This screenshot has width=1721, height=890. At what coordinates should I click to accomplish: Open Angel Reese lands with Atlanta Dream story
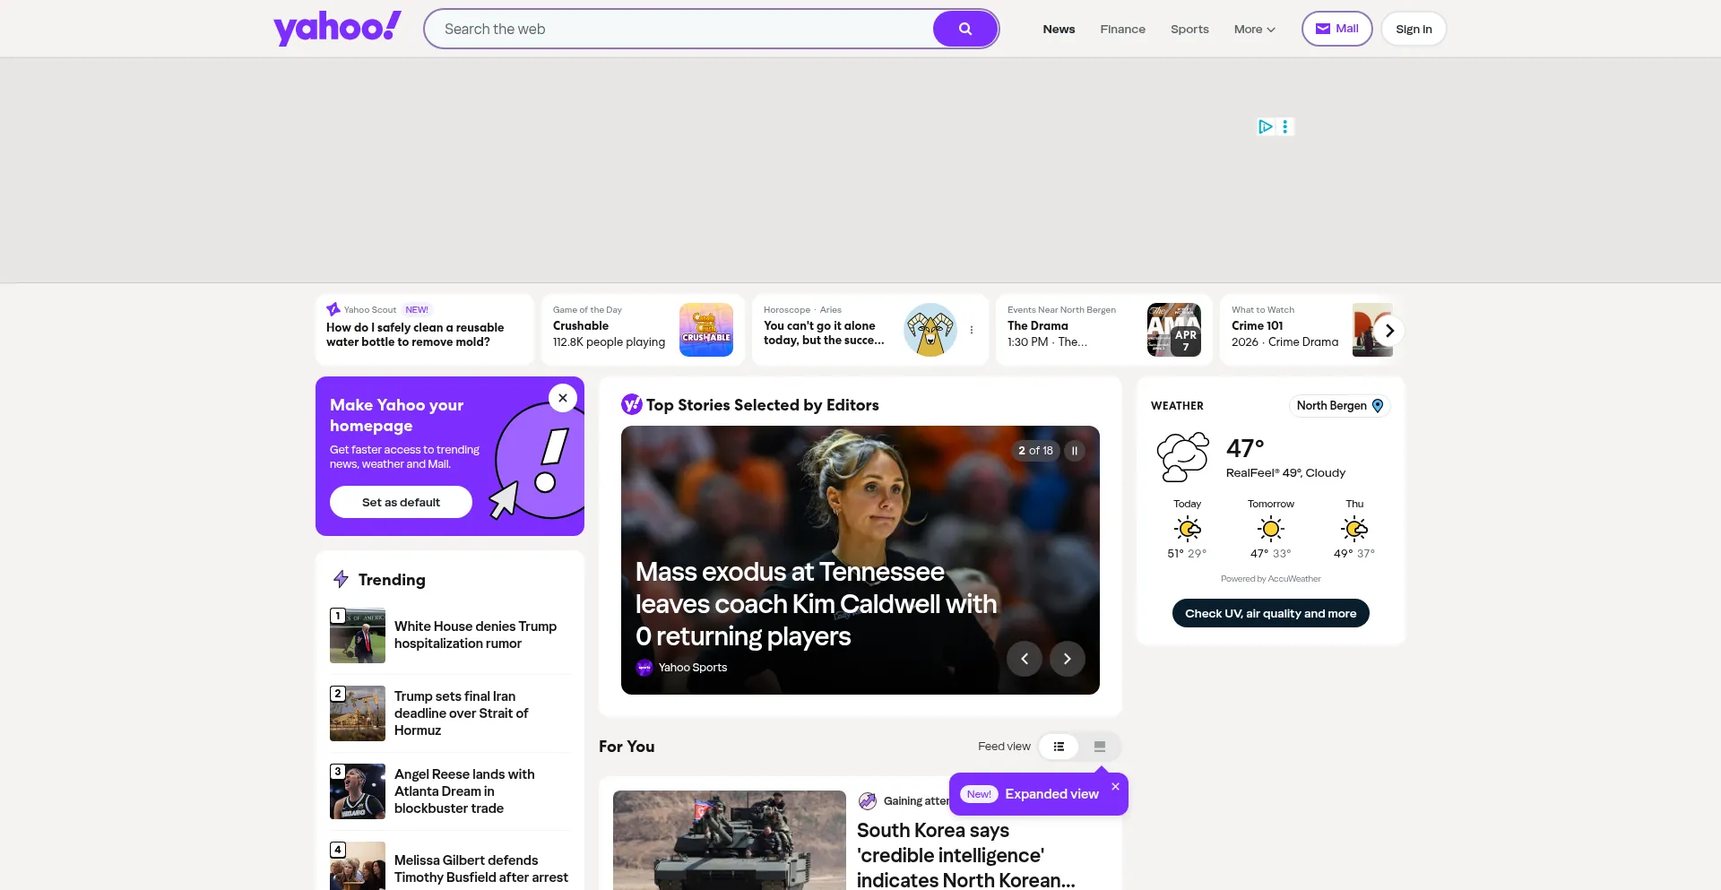click(x=464, y=791)
